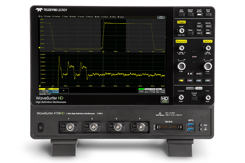This screenshot has width=245, height=163.
Task: Push the Trigger Setup button
Action: 190,33
